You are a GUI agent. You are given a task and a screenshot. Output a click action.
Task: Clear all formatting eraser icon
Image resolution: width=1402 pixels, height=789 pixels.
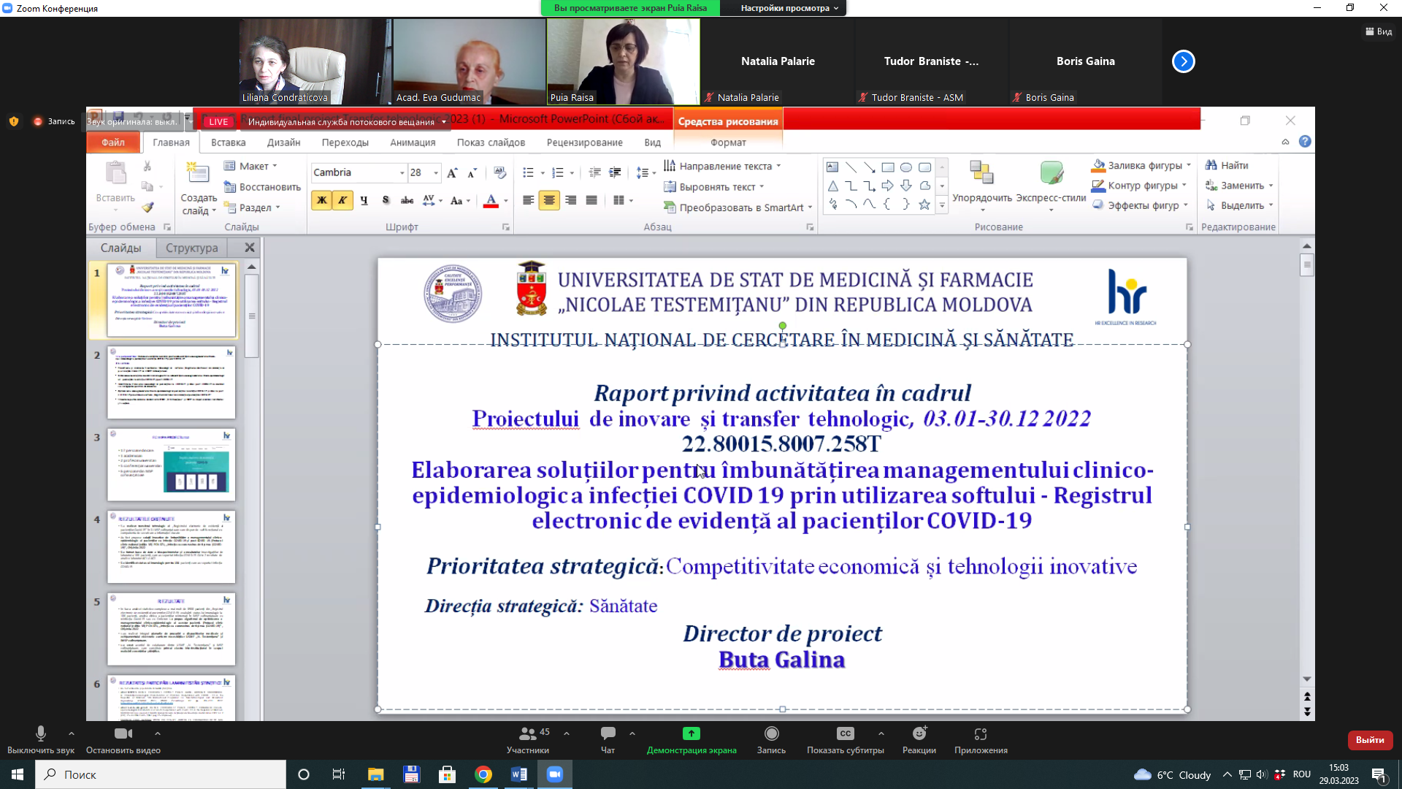point(499,173)
